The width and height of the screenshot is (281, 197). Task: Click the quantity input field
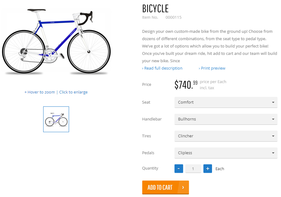click(193, 169)
